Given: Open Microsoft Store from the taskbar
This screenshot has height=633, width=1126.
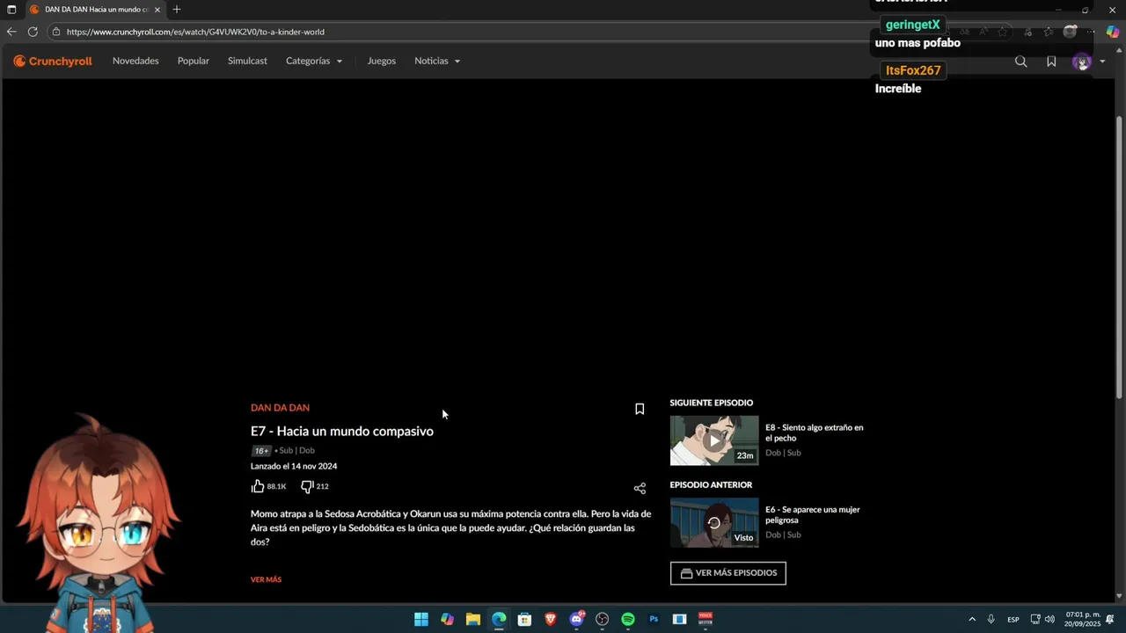Looking at the screenshot, I should 524,619.
